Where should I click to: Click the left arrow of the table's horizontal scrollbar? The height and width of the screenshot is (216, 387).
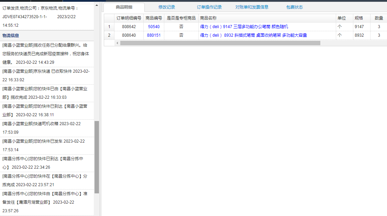point(117,43)
